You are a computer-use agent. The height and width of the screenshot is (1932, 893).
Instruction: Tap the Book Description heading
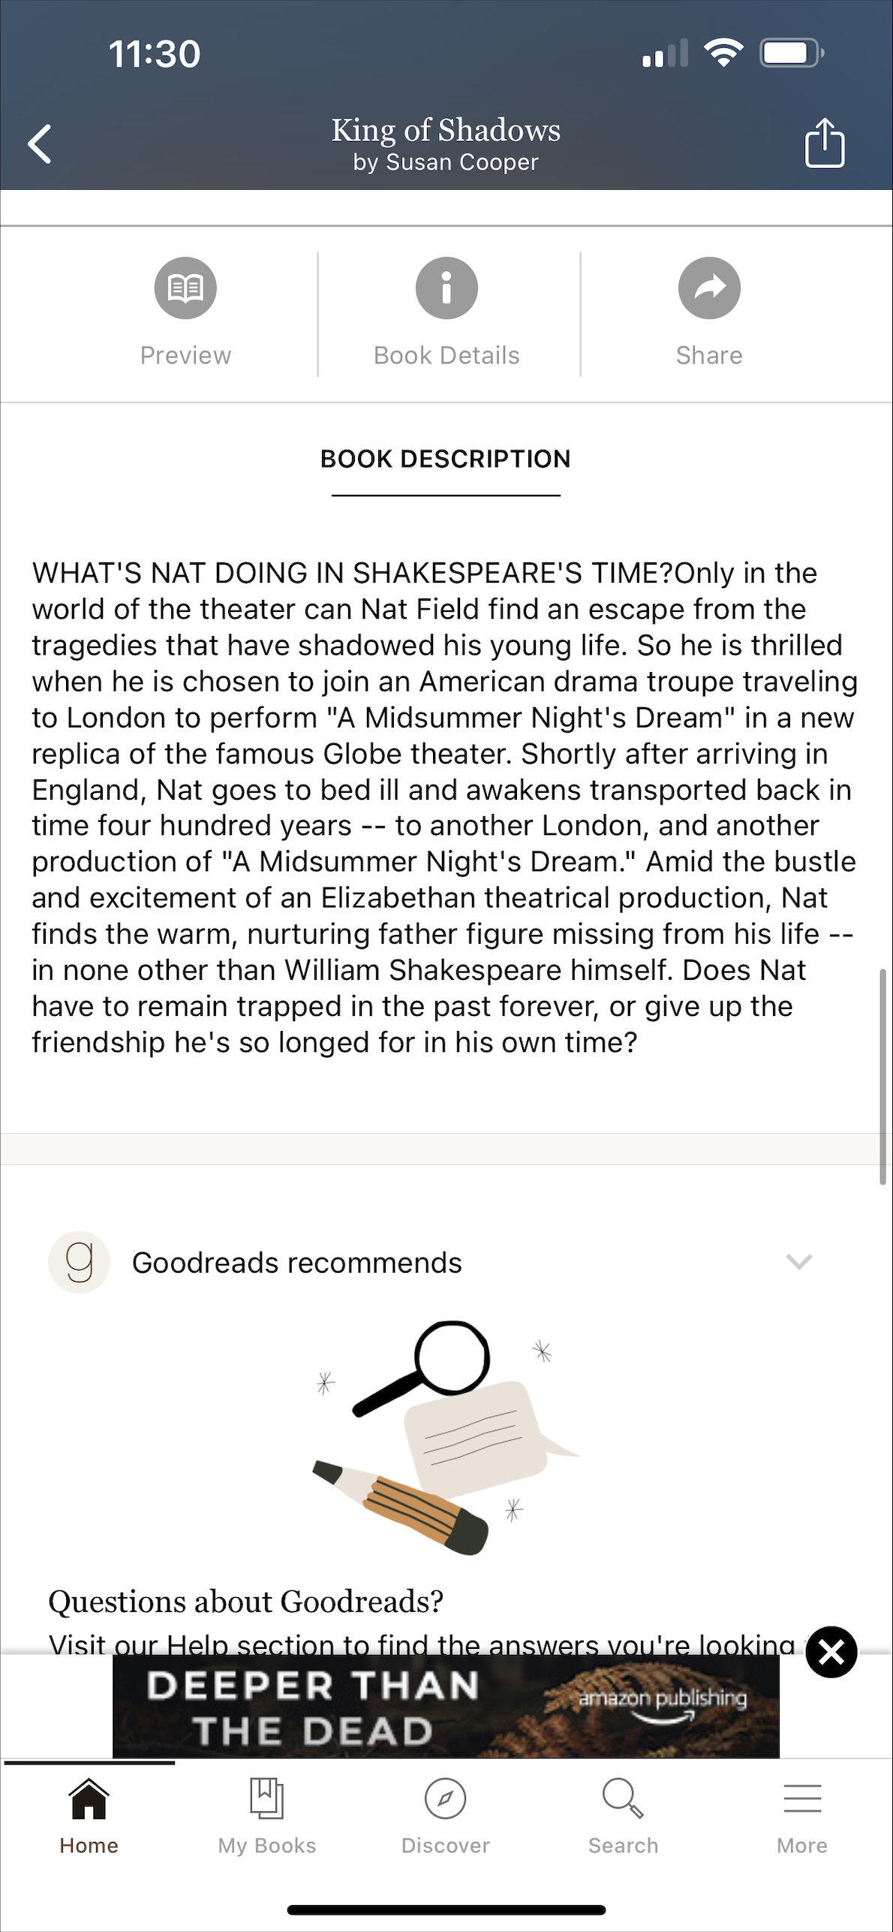point(446,459)
